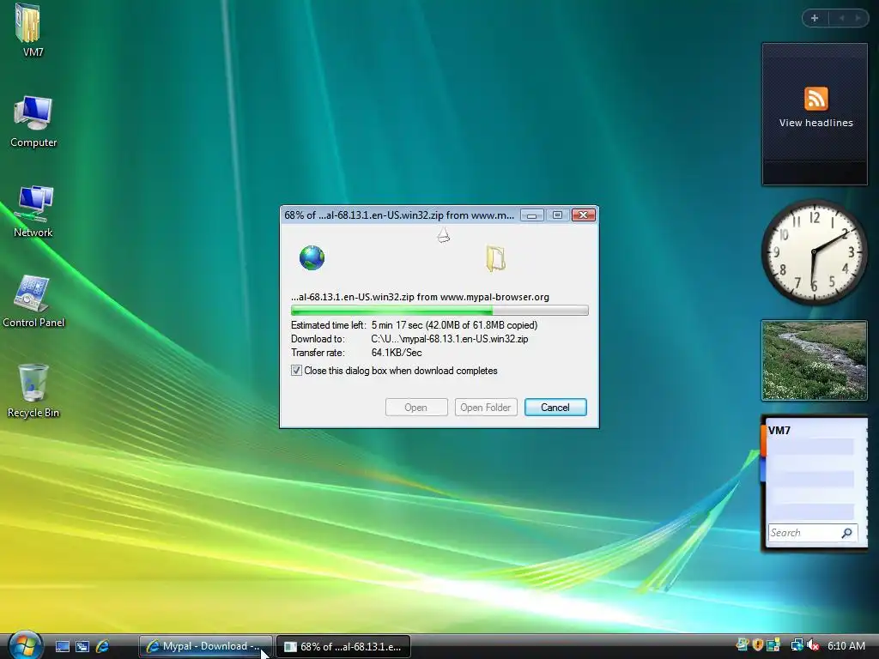The width and height of the screenshot is (879, 659).
Task: Launch Internet Explorer from Quick Launch
Action: click(x=103, y=646)
